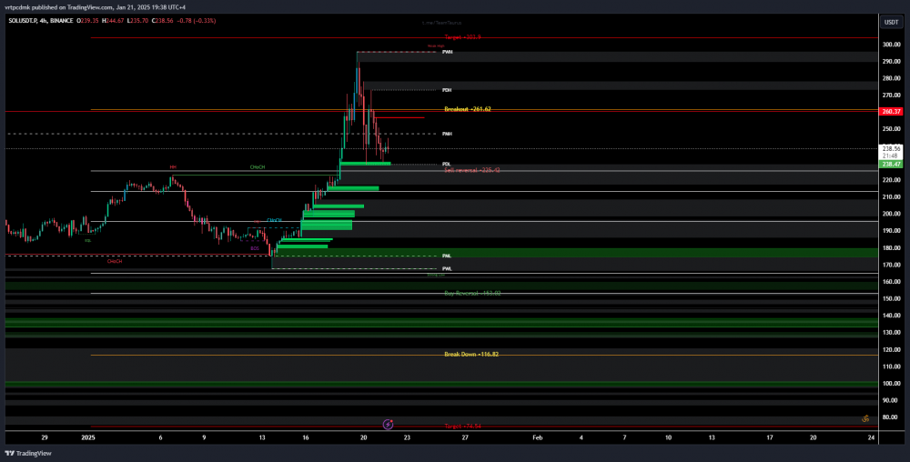Screen dimensions: 910x462
Task: Select the Buy Reversal +153.02 label
Action: [x=472, y=294]
